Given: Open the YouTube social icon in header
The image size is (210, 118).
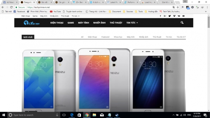Looking at the screenshot, I should pos(183,16).
